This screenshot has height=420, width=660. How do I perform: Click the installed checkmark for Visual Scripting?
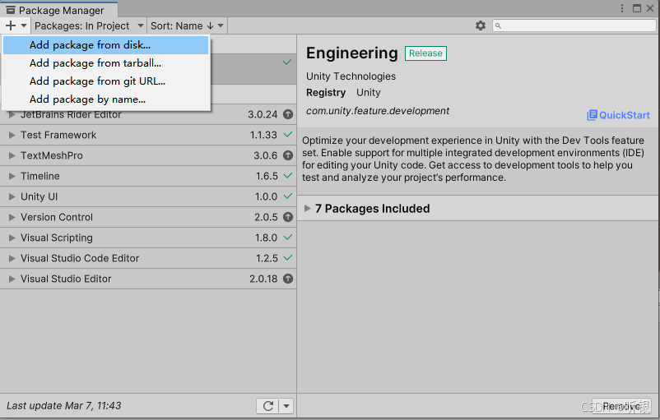click(287, 237)
